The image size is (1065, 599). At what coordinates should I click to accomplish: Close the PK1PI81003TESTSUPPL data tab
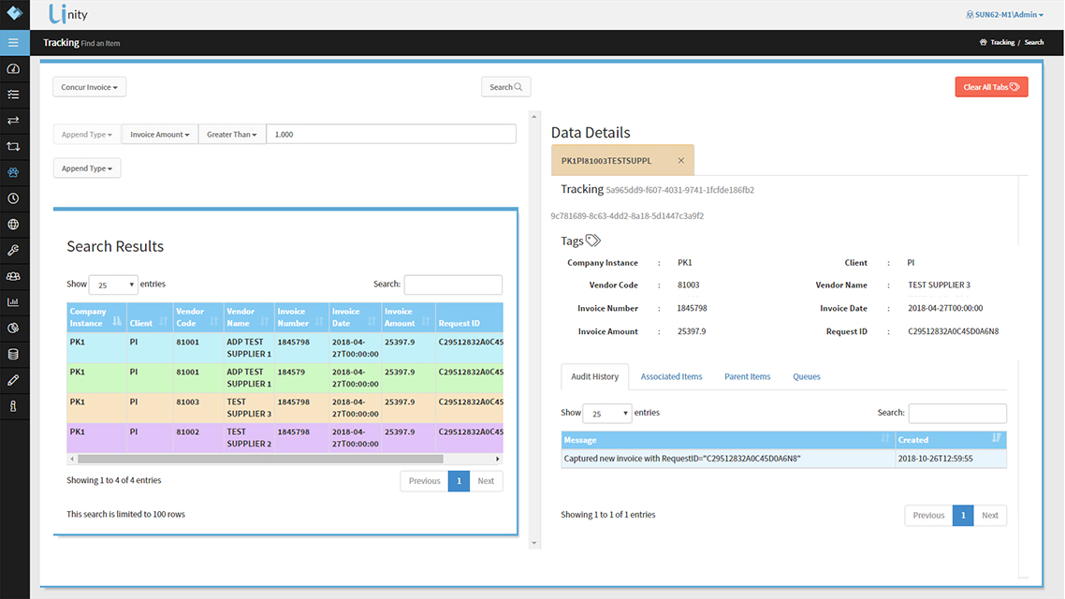point(680,161)
